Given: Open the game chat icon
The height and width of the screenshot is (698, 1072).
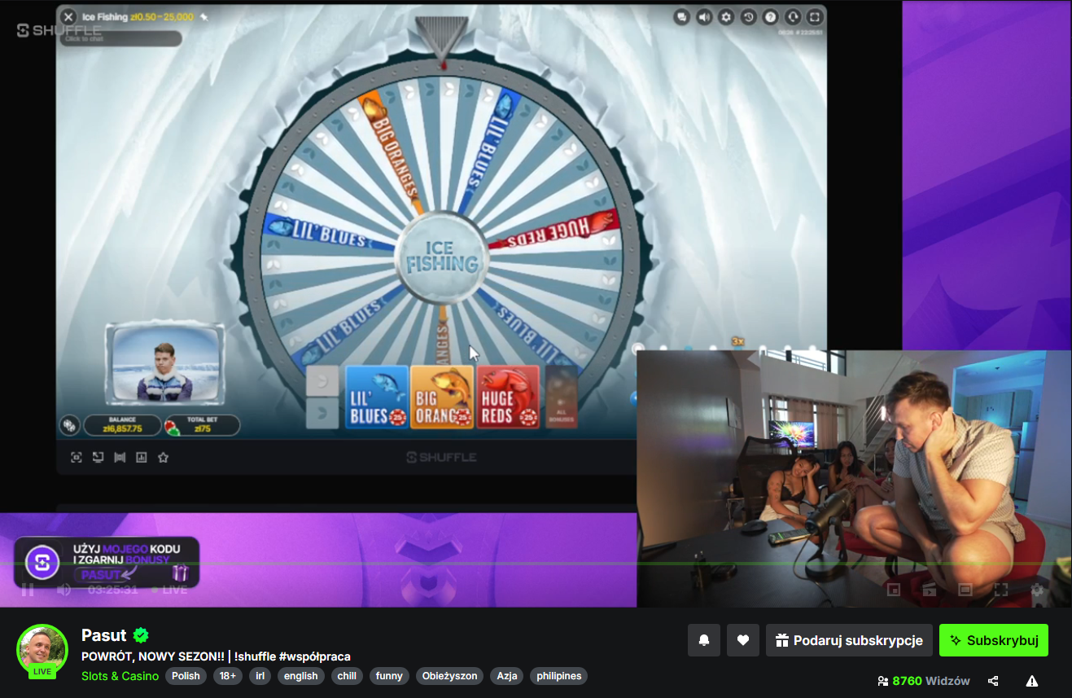Looking at the screenshot, I should coord(682,16).
